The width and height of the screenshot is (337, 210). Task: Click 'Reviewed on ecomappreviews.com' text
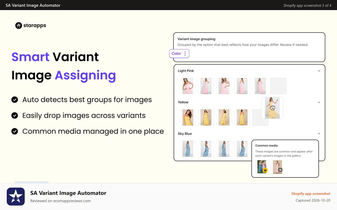(60, 201)
